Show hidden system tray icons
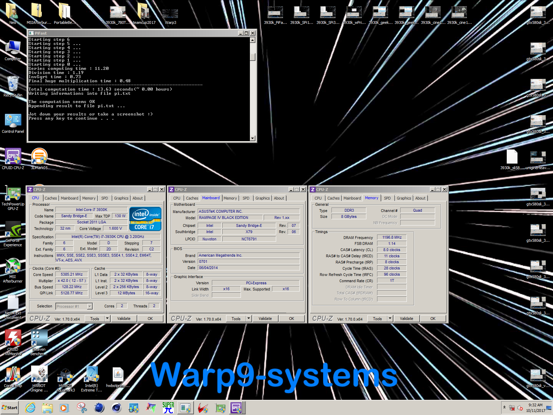Screen dimensions: 553x415 (x=504, y=408)
